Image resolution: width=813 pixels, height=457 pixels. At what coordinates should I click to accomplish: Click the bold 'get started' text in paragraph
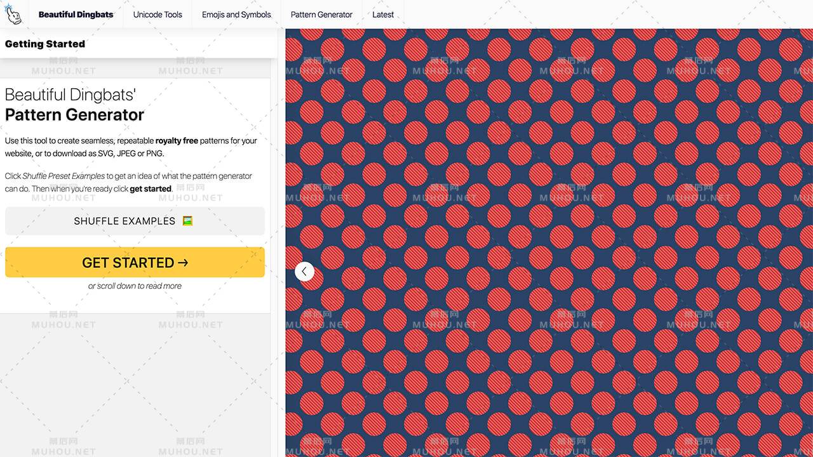tap(151, 189)
